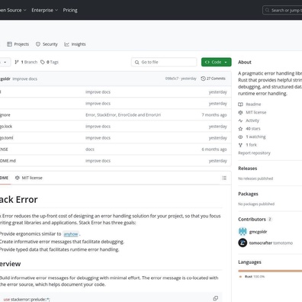Viewport: 302px width, 302px height.
Task: Open the Projects tab
Action: (18, 44)
